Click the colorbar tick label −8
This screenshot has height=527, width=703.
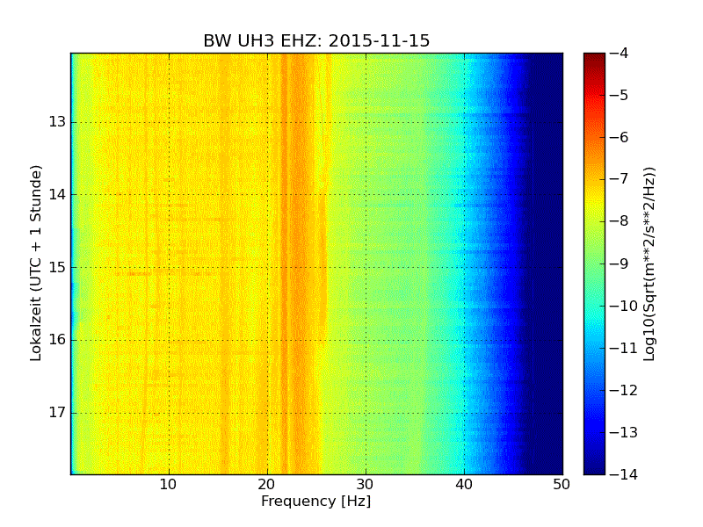click(620, 221)
